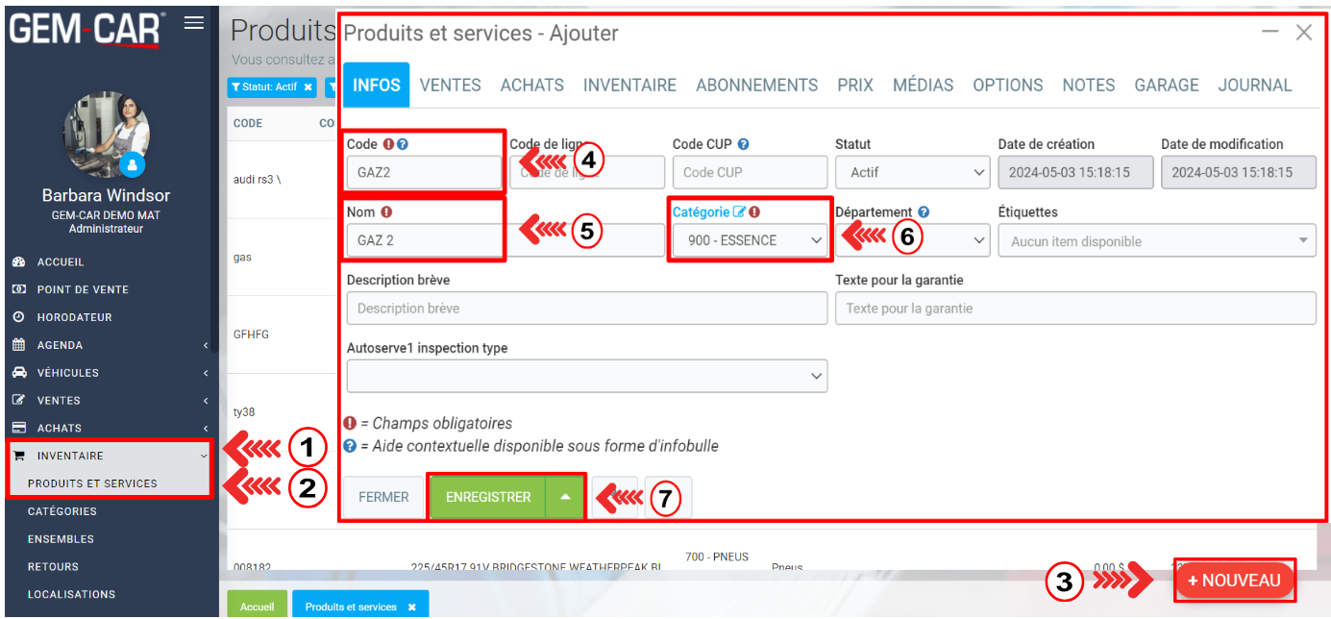The width and height of the screenshot is (1331, 619).
Task: Click the Description brève input field
Action: [586, 309]
